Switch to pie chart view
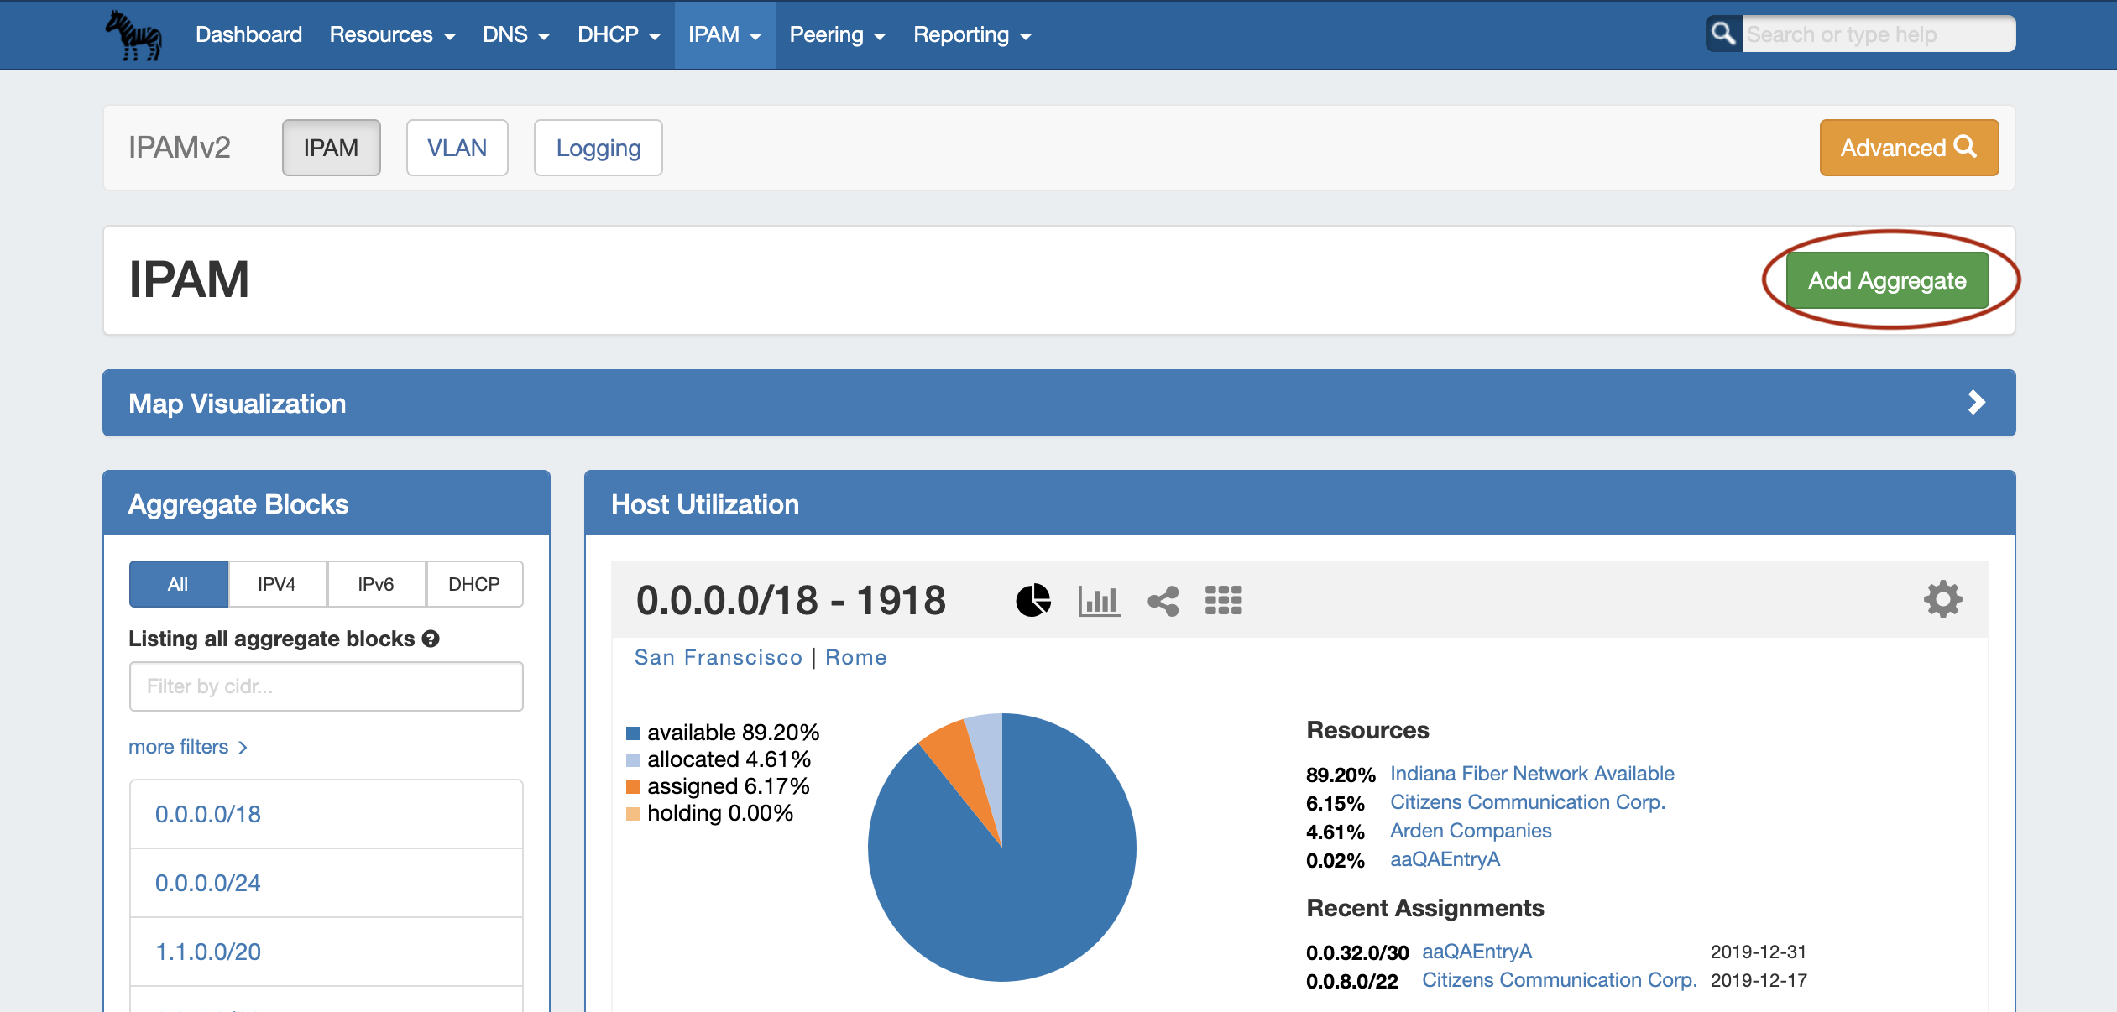Screen dimensions: 2117x1012 [1033, 600]
